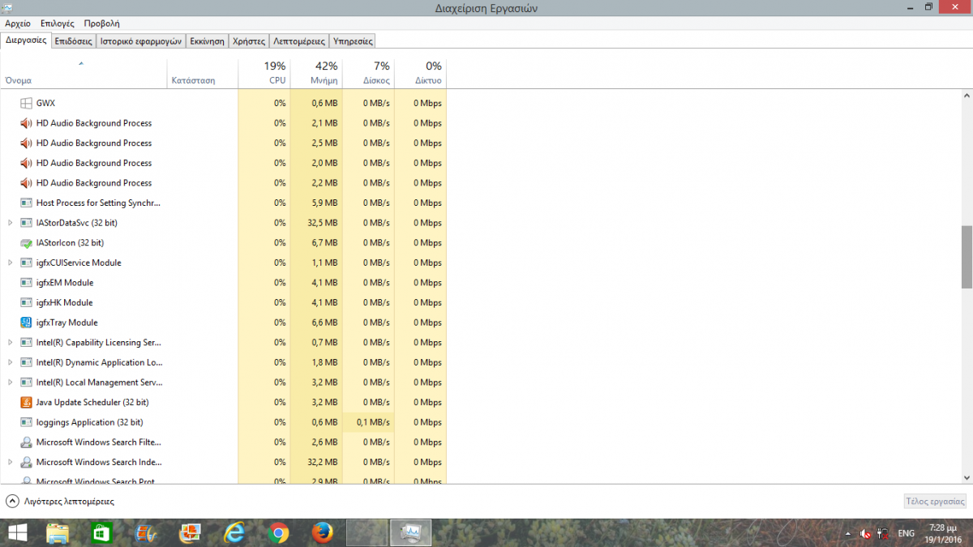Sort processes by the Δίκτυο column
The height and width of the screenshot is (547, 973).
(420, 73)
